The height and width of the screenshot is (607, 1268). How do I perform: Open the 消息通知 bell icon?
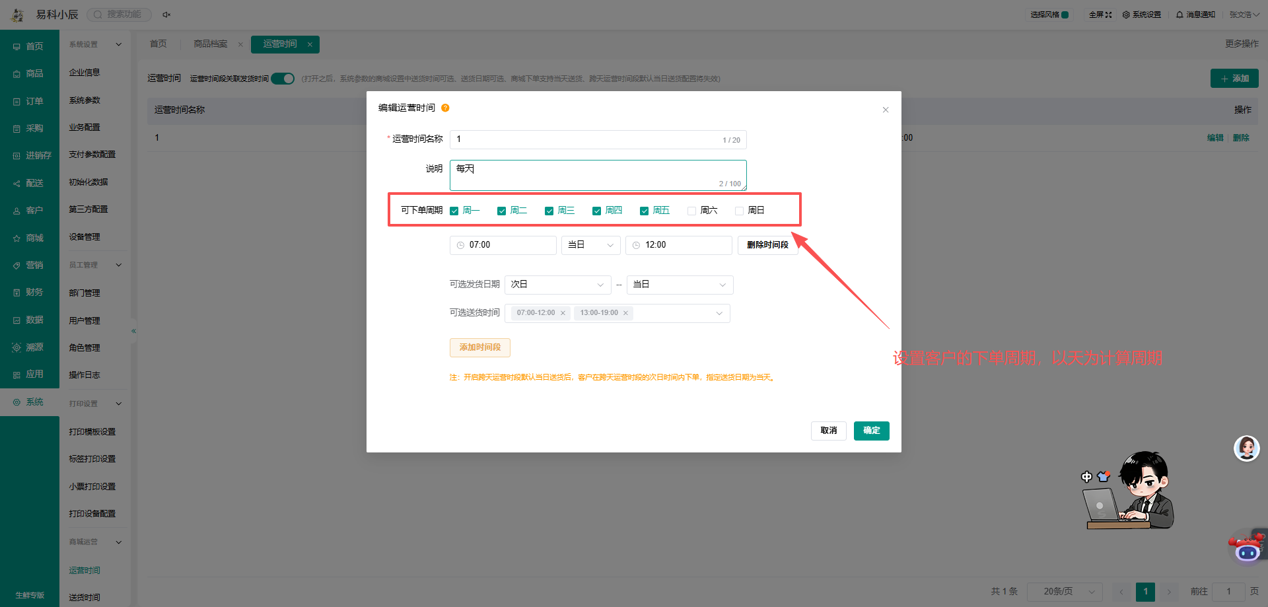click(x=1180, y=15)
